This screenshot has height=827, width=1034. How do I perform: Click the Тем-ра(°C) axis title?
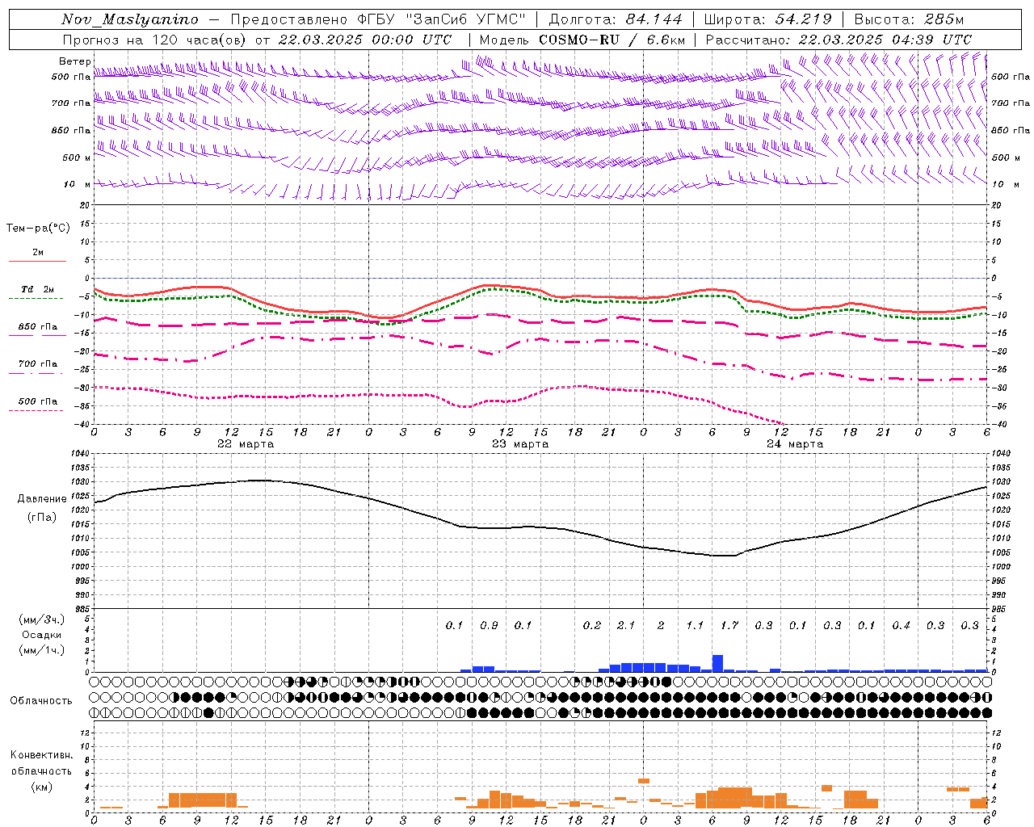38,228
